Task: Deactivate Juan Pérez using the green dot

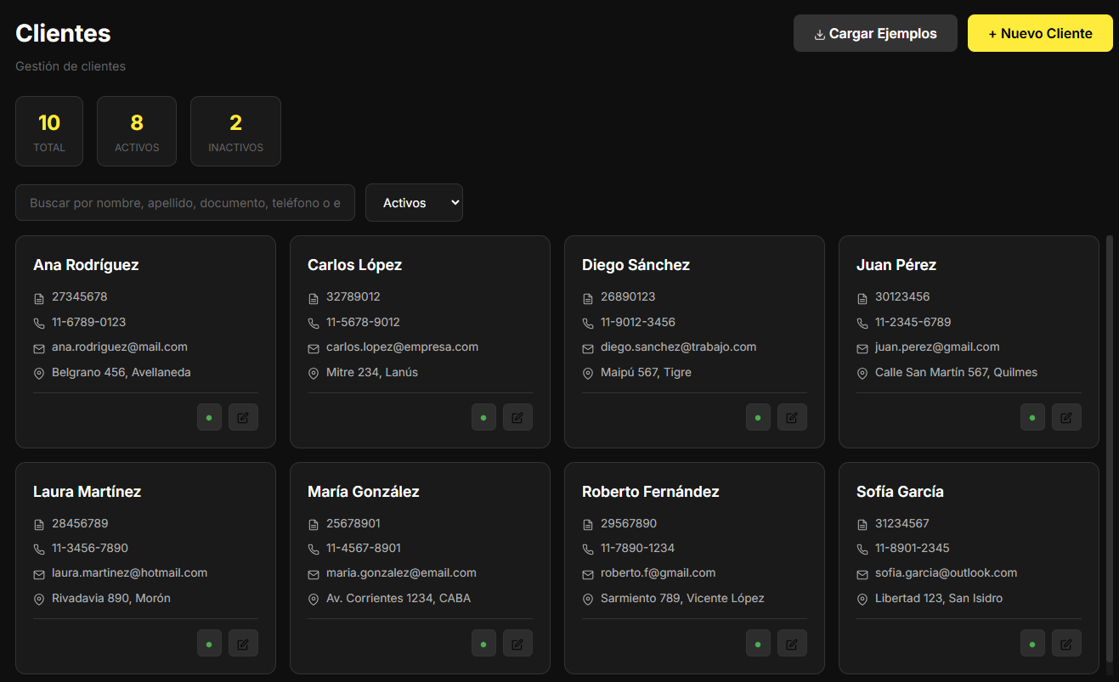Action: click(1032, 417)
